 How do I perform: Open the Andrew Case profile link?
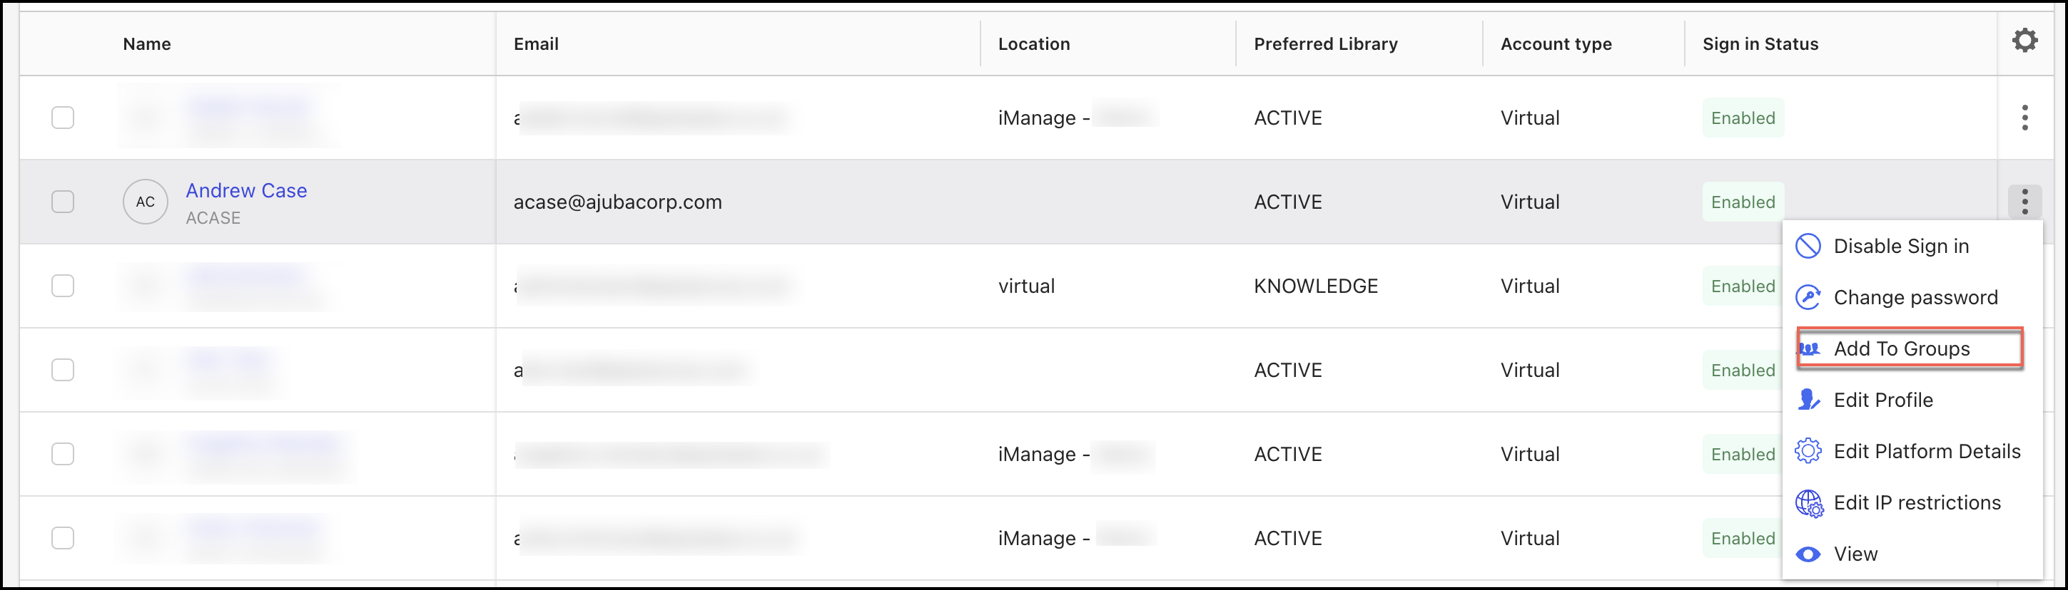(x=246, y=191)
